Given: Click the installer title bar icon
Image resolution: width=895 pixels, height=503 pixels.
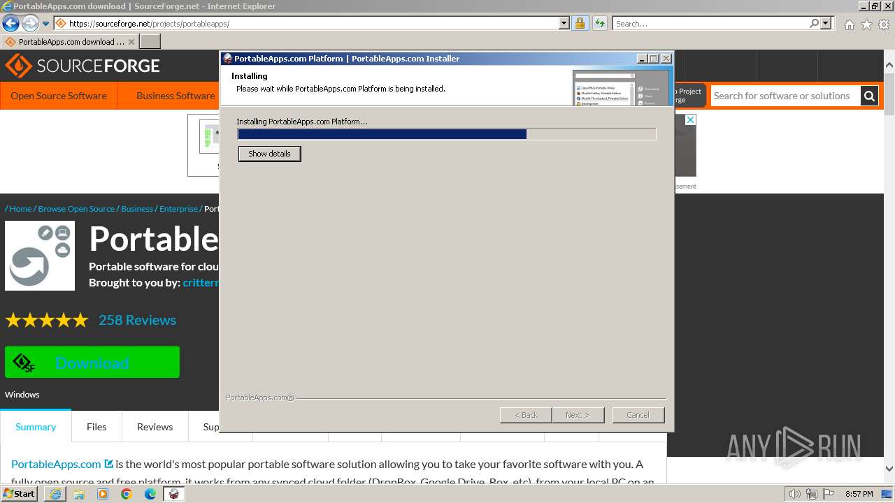Looking at the screenshot, I should (227, 59).
